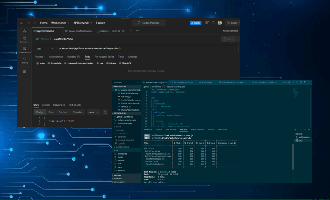Screen dimensions: 330x200
Task: Open the Team dropdown in Postman
Action: 232,23
